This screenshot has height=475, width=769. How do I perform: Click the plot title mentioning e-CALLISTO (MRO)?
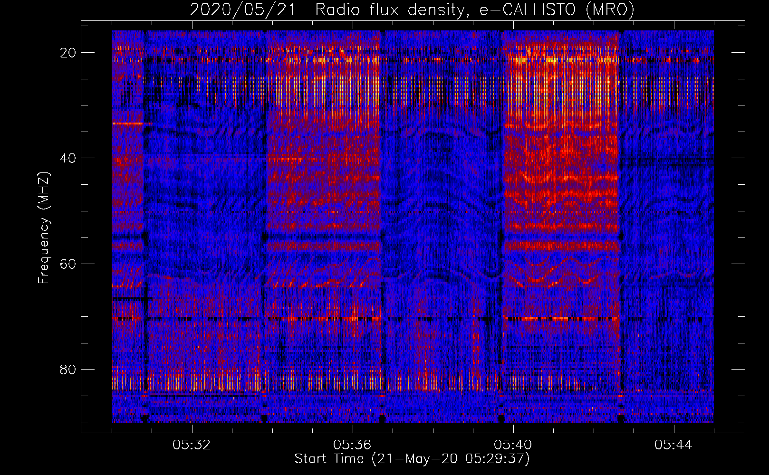pyautogui.click(x=412, y=9)
